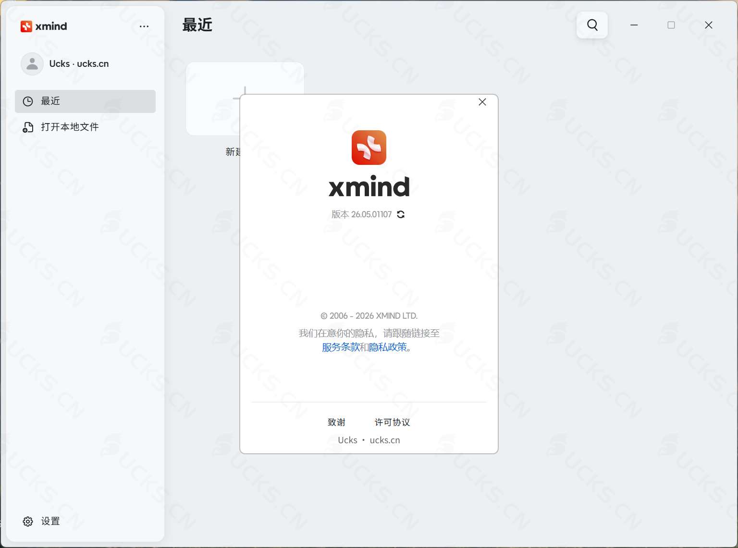Screen dimensions: 738x548
Task: Maximize the xmind window
Action: tap(671, 25)
